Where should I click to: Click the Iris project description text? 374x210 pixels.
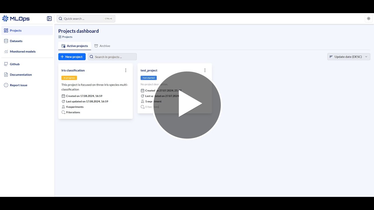point(95,87)
